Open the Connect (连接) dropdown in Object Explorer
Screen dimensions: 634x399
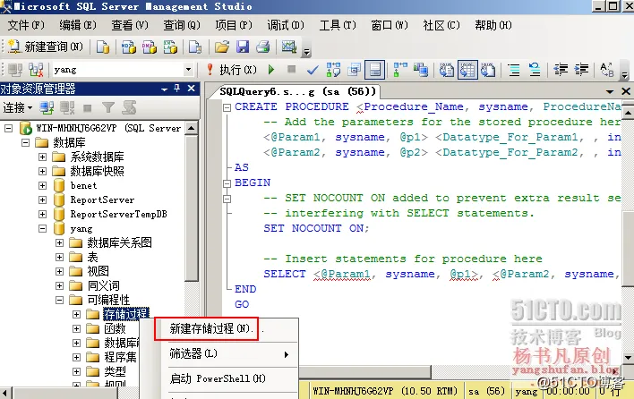point(18,108)
